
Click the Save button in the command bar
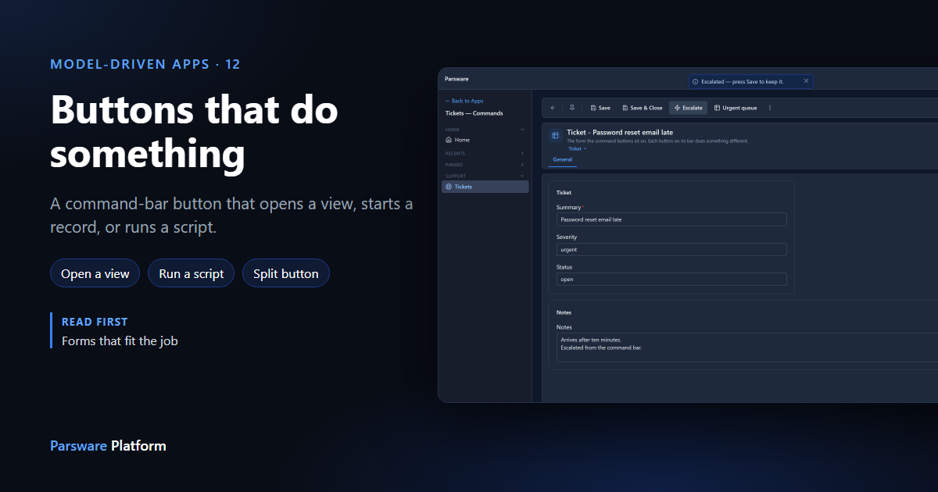click(x=600, y=108)
